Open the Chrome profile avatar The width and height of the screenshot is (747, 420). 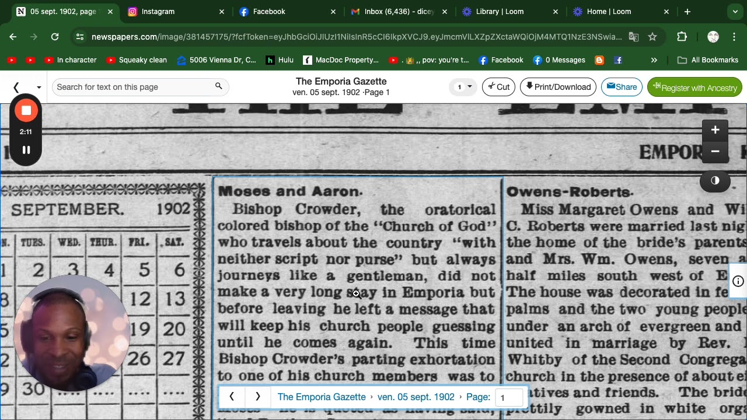click(x=713, y=37)
